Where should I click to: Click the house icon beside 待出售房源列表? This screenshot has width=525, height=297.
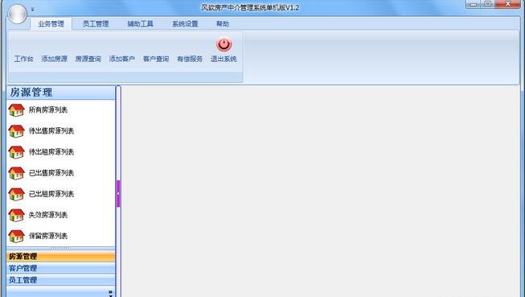[16, 131]
